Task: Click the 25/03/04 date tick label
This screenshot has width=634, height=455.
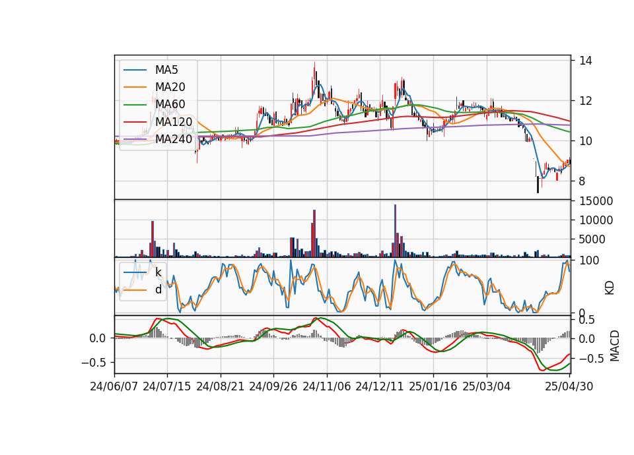Action: [x=487, y=386]
